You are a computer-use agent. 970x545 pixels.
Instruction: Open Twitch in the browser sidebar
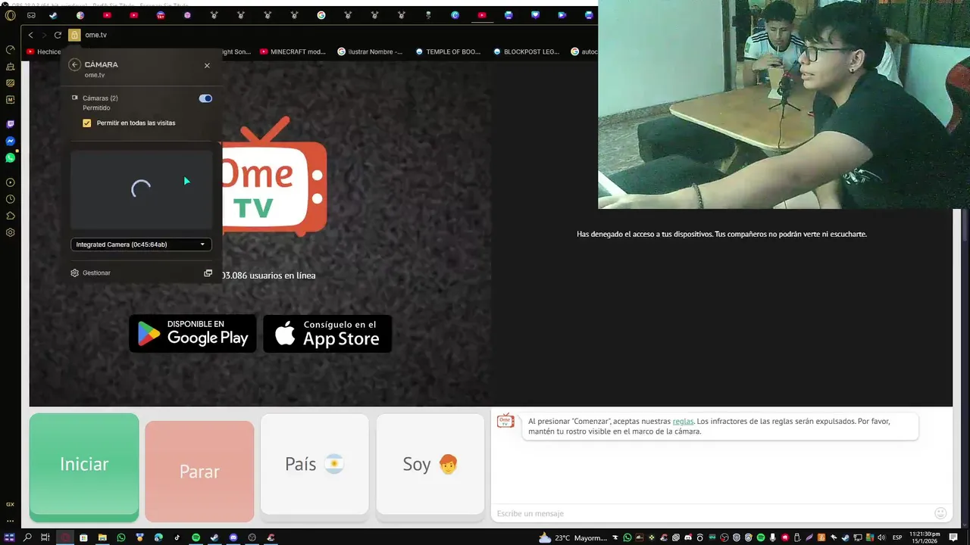point(11,124)
